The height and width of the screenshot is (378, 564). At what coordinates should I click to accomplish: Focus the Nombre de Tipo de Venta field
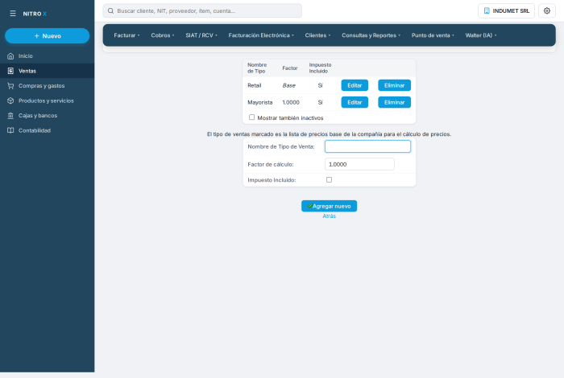[367, 146]
